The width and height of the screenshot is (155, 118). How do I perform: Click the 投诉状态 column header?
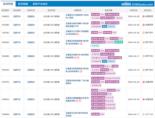(x=148, y=10)
